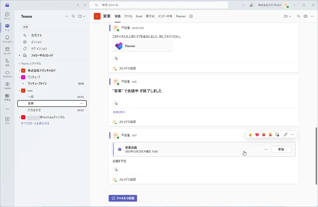The image size is (318, 207).
Task: Open the Planner tab
Action: (181, 16)
